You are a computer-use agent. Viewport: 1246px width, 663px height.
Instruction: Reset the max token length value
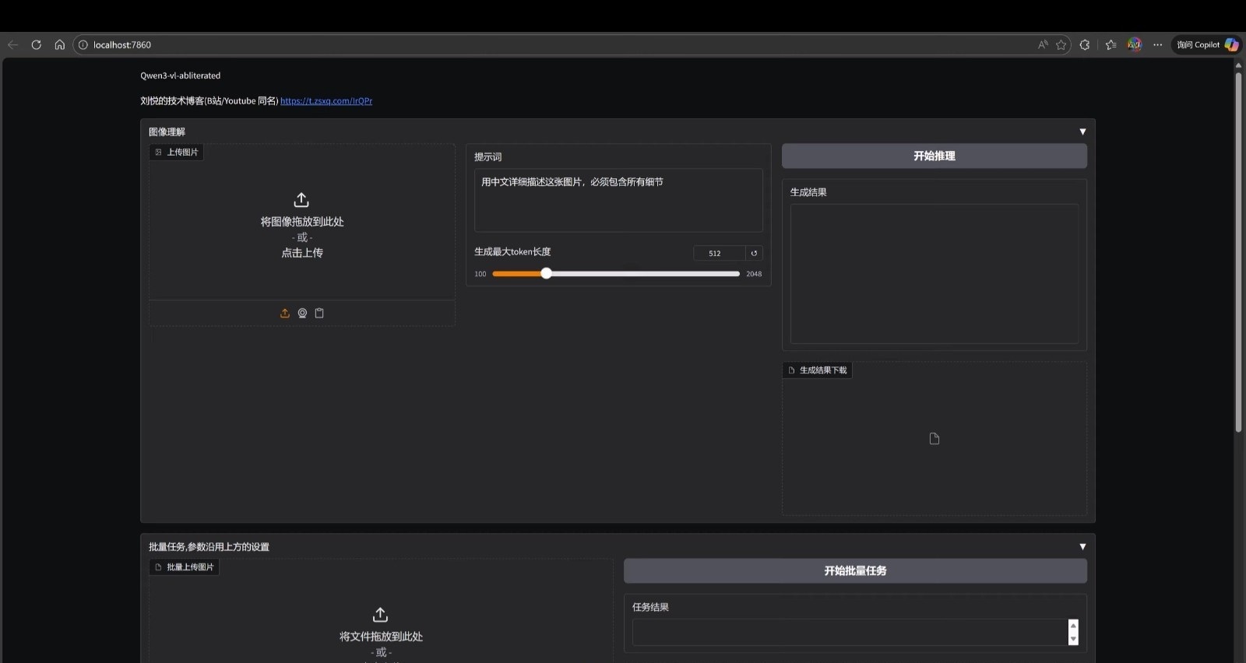point(754,253)
